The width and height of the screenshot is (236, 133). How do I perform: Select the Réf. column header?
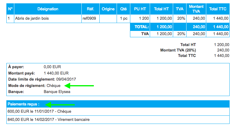90,9
